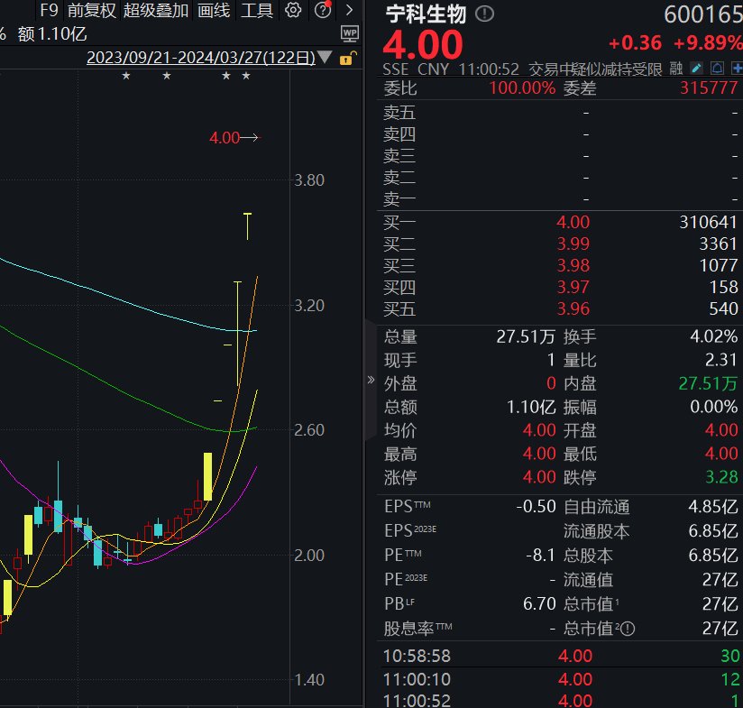
Task: Click the PE TTM value -8.1
Action: pyautogui.click(x=540, y=555)
